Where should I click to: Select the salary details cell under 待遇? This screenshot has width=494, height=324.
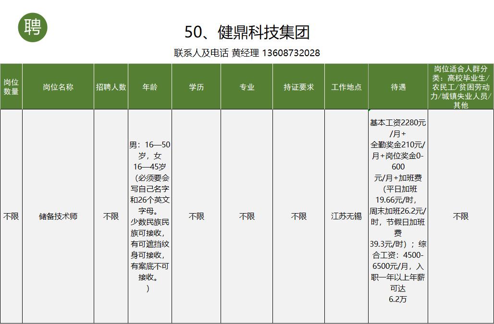click(397, 216)
